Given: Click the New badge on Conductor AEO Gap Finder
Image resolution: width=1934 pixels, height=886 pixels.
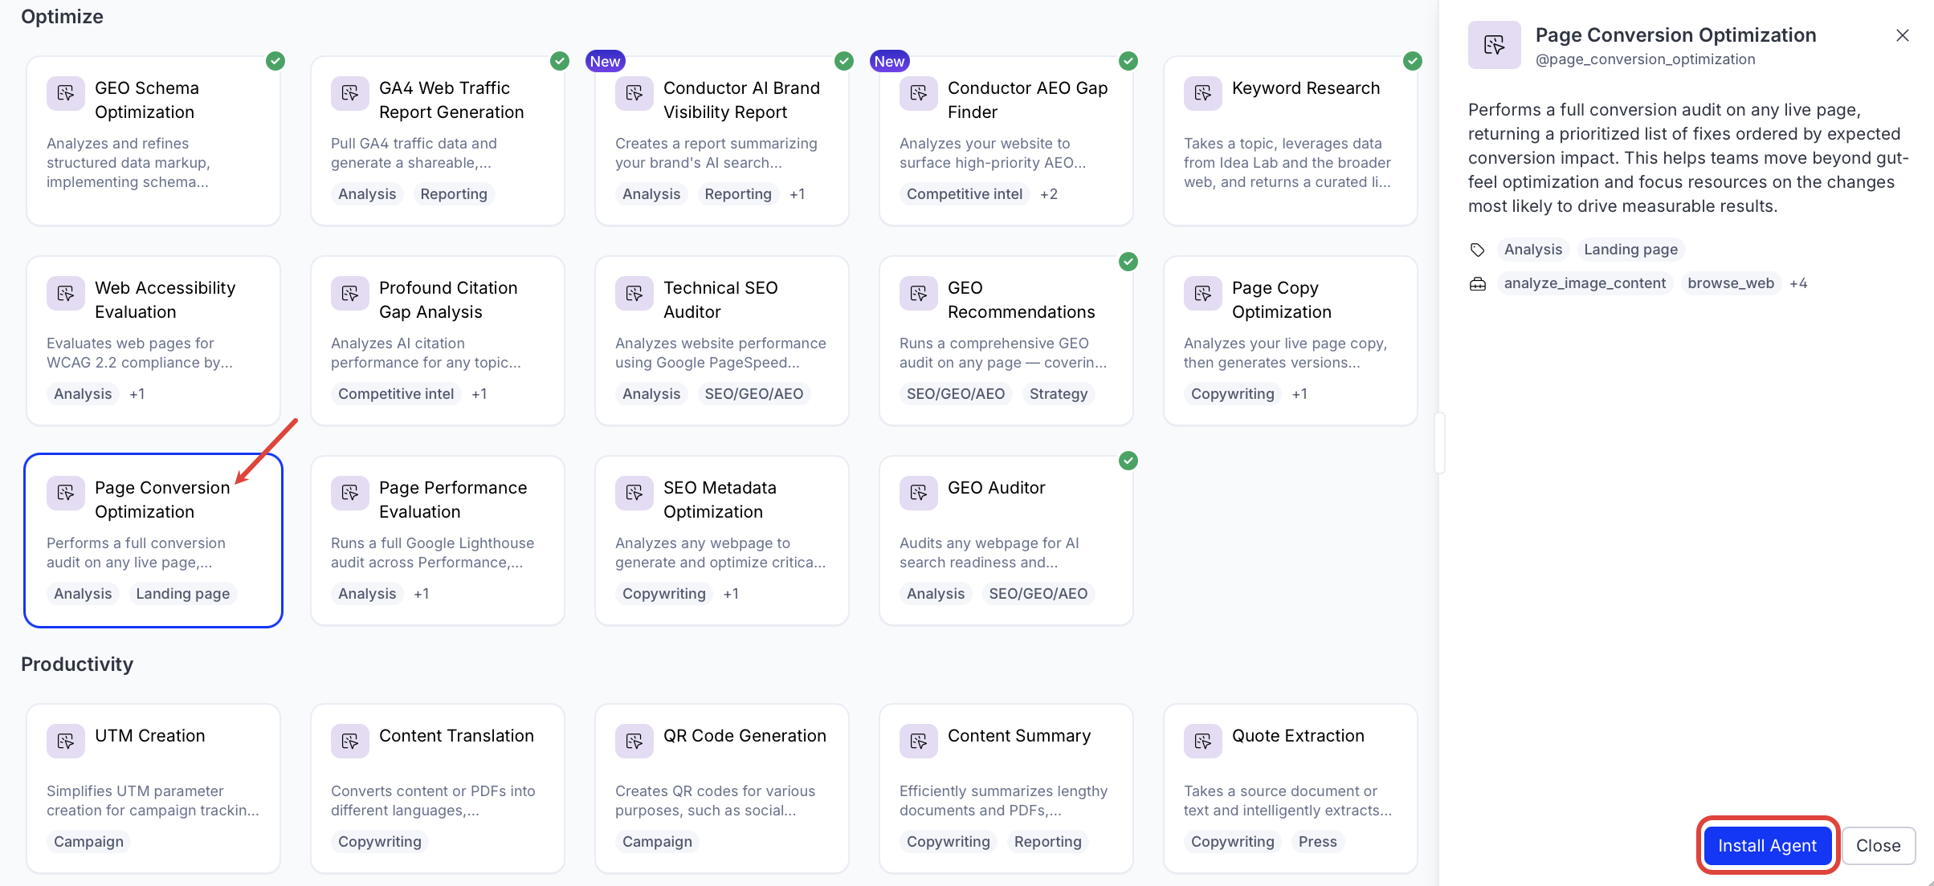Looking at the screenshot, I should coord(889,61).
